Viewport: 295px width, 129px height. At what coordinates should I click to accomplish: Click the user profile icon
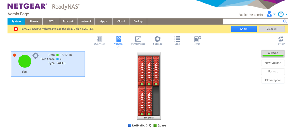click(269, 14)
